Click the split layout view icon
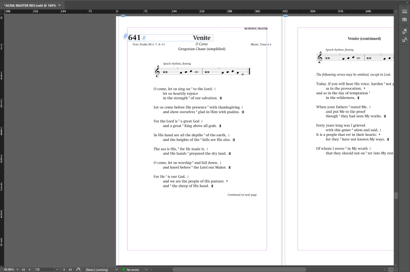Image resolution: width=410 pixels, height=272 pixels. point(391,269)
